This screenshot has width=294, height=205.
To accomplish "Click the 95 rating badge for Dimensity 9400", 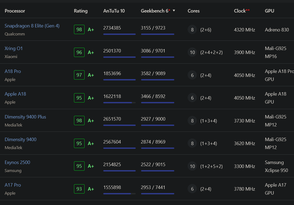I will (79, 143).
